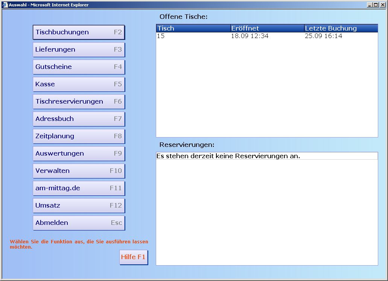The image size is (388, 281).
Task: Select Tischreservierungen button
Action: pos(79,102)
